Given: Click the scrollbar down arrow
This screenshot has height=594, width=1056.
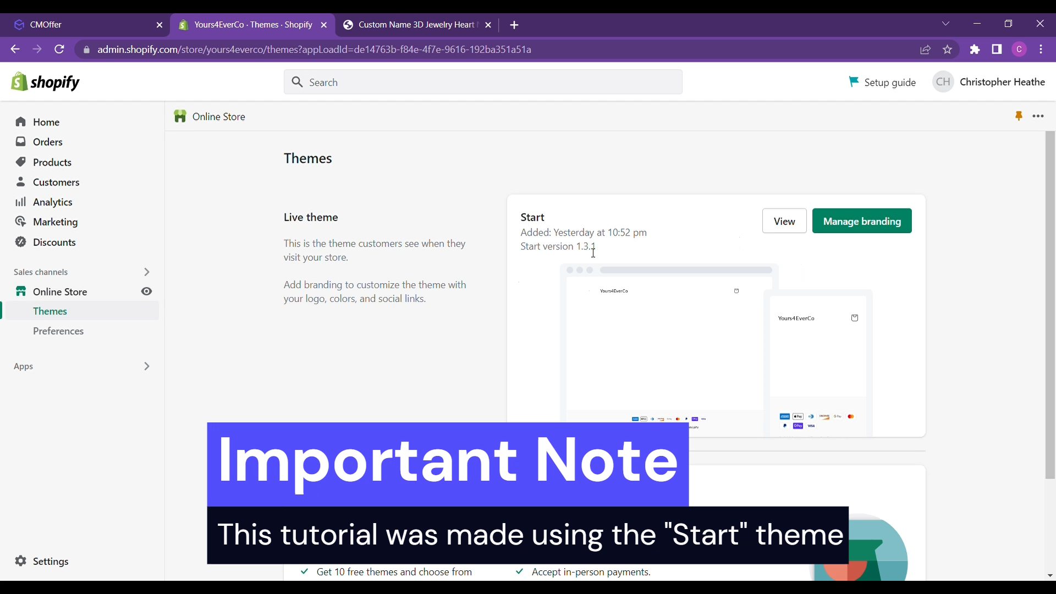Looking at the screenshot, I should click(x=1050, y=575).
